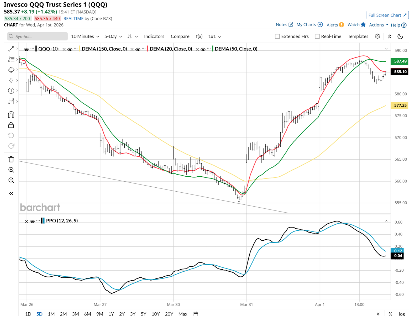This screenshot has height=316, width=420.
Task: Enable Real-Time checkbox
Action: coord(317,36)
